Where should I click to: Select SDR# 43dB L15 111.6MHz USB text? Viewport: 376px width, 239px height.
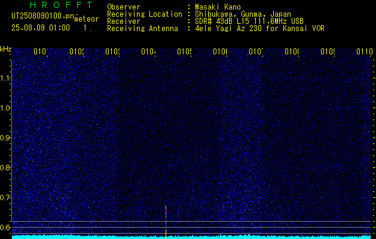point(249,22)
